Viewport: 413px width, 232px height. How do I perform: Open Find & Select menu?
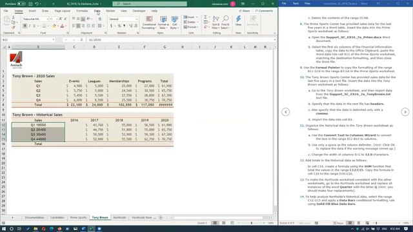point(225,23)
